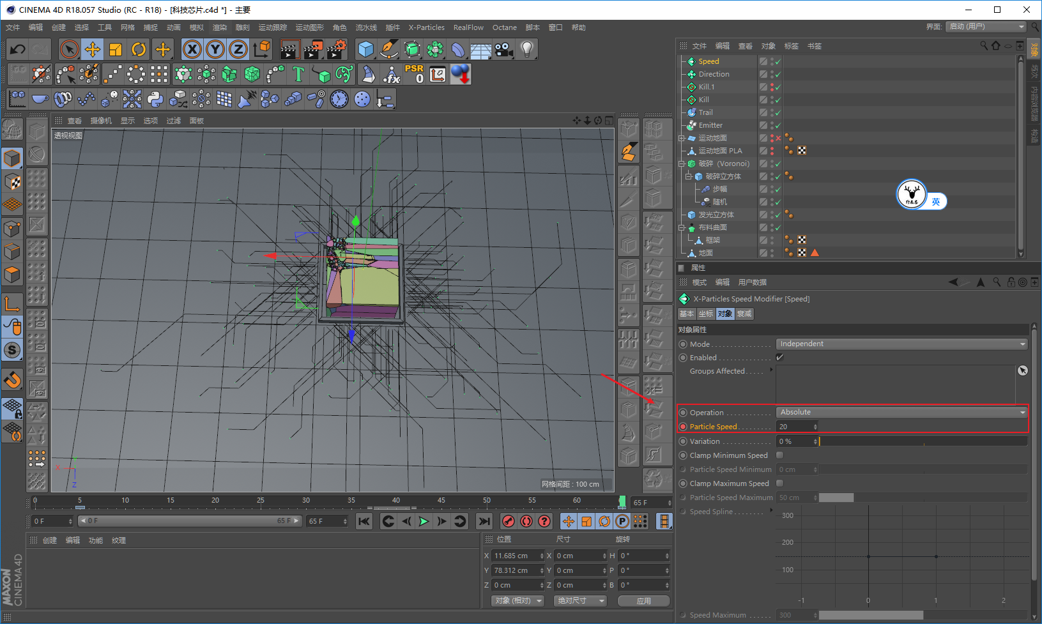
Task: Click the MoText T icon
Action: pos(298,74)
